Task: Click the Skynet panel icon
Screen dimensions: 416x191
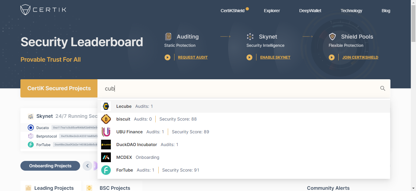Action: coord(30,116)
